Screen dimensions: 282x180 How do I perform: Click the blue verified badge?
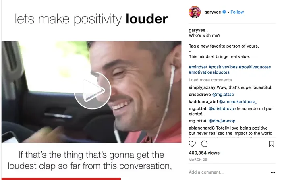(x=224, y=12)
